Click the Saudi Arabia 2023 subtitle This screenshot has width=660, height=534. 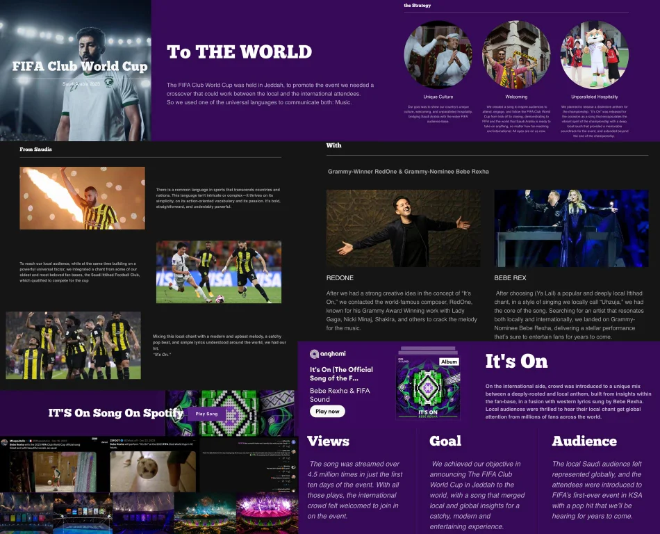pyautogui.click(x=81, y=84)
